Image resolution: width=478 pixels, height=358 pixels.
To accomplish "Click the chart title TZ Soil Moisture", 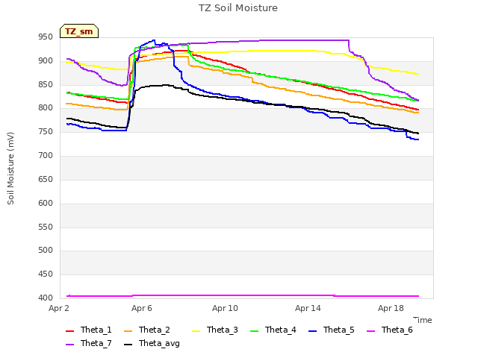I will coord(238,8).
